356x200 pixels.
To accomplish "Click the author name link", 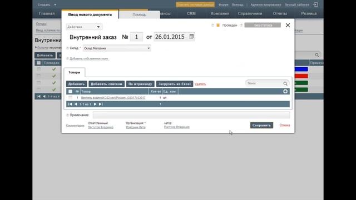I will (x=177, y=127).
